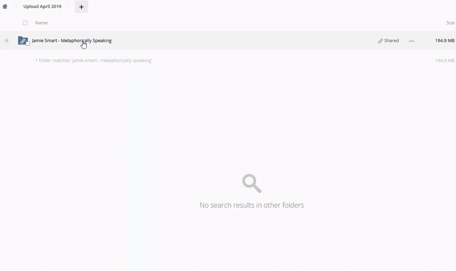Sort files by the Name column header
This screenshot has width=456, height=271.
coord(41,23)
